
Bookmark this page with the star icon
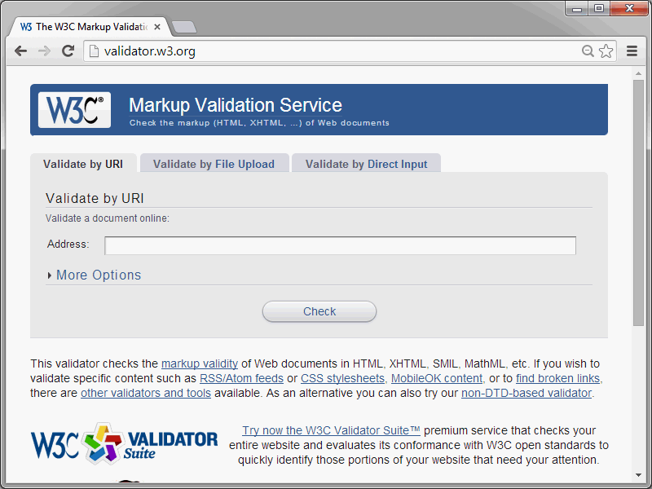606,51
